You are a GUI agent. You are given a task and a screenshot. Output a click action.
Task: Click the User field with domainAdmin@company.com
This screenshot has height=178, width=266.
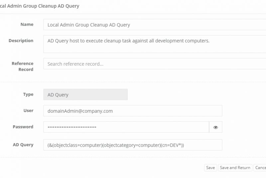pyautogui.click(x=133, y=111)
